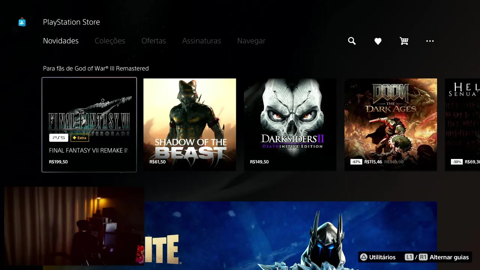Open the shopping cart icon
The image size is (480, 270).
pos(404,41)
